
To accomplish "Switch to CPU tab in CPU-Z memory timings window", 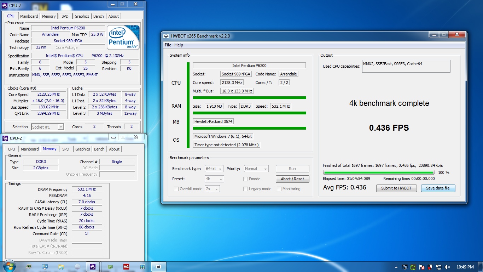I will point(12,149).
